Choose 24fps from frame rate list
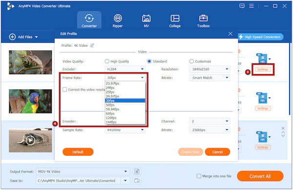 (x=125, y=88)
